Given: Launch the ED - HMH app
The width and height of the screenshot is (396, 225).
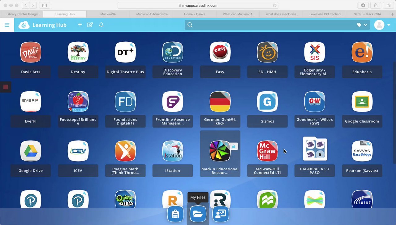Looking at the screenshot, I should [267, 52].
